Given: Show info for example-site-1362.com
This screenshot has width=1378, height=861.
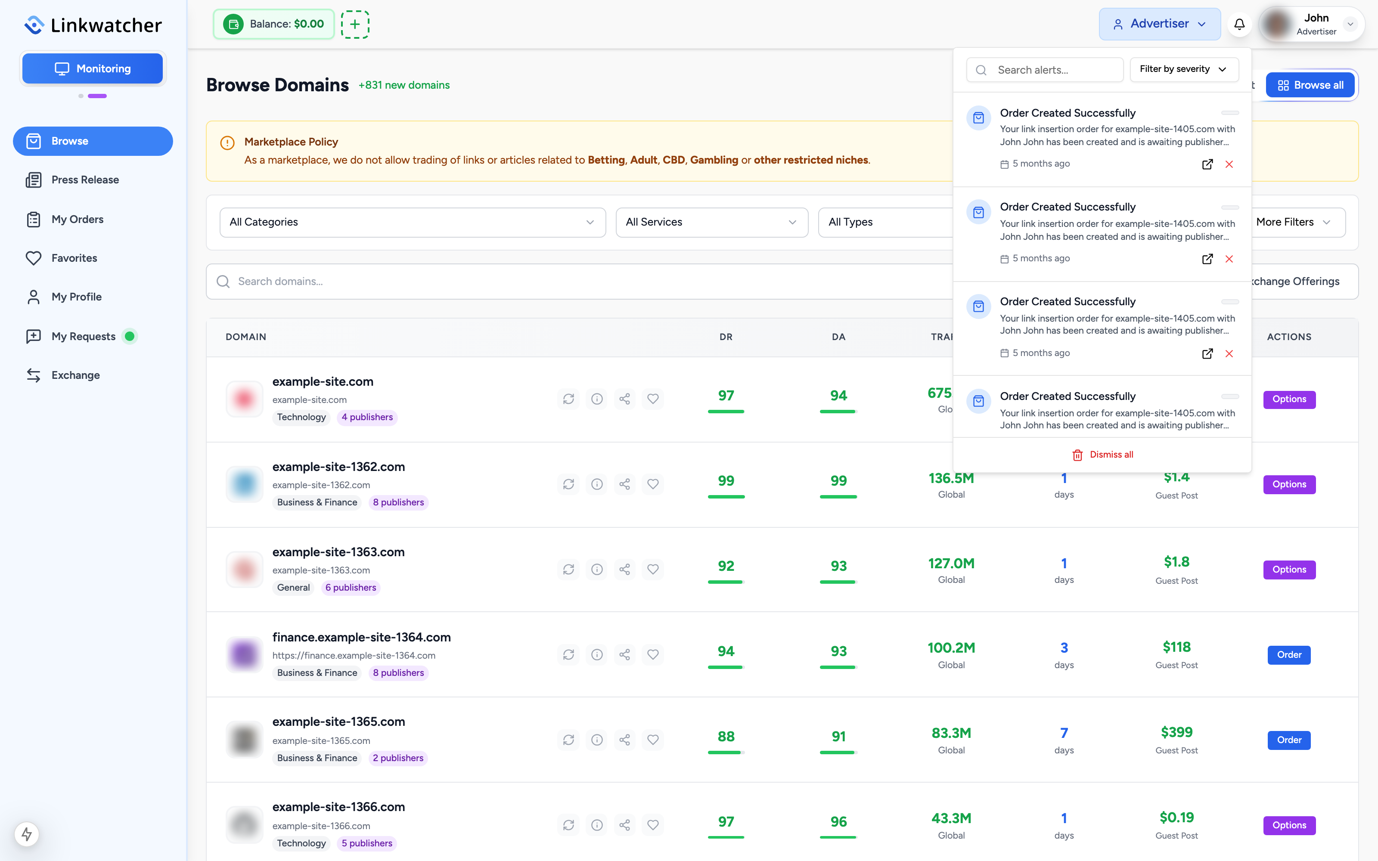Looking at the screenshot, I should 597,484.
